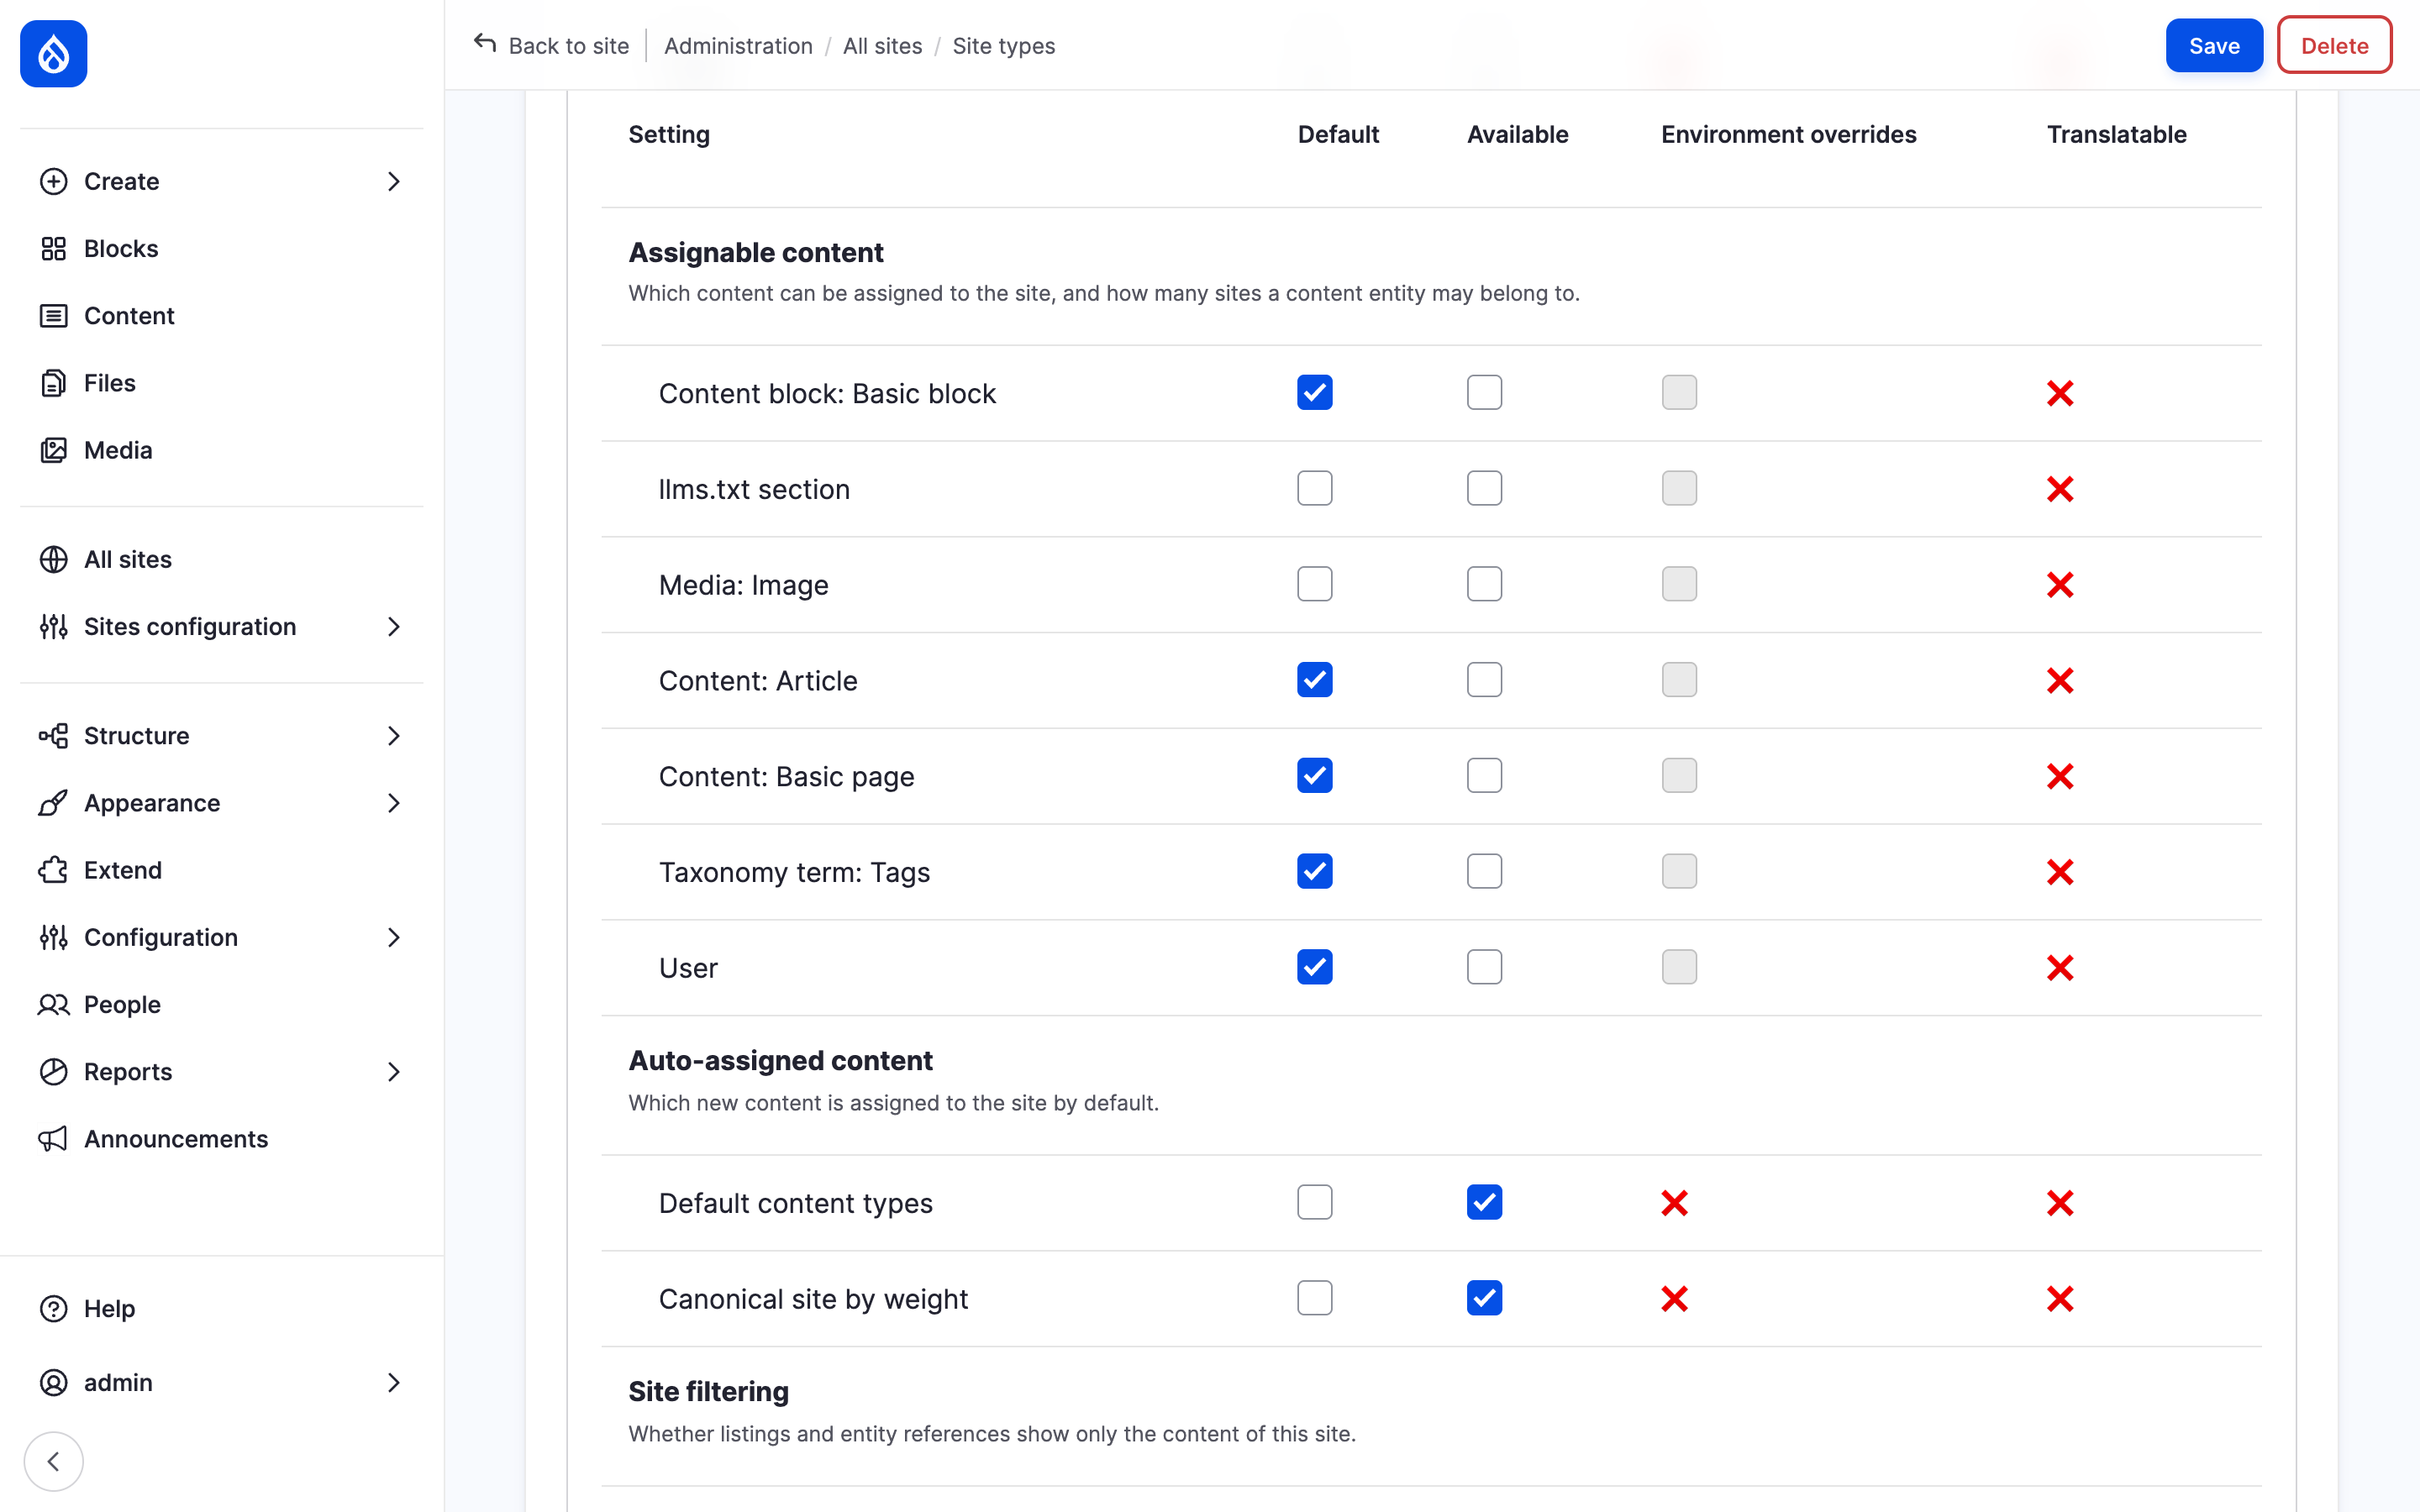Viewport: 2420px width, 1512px height.
Task: Click the Create plus-circle icon
Action: pos(54,181)
